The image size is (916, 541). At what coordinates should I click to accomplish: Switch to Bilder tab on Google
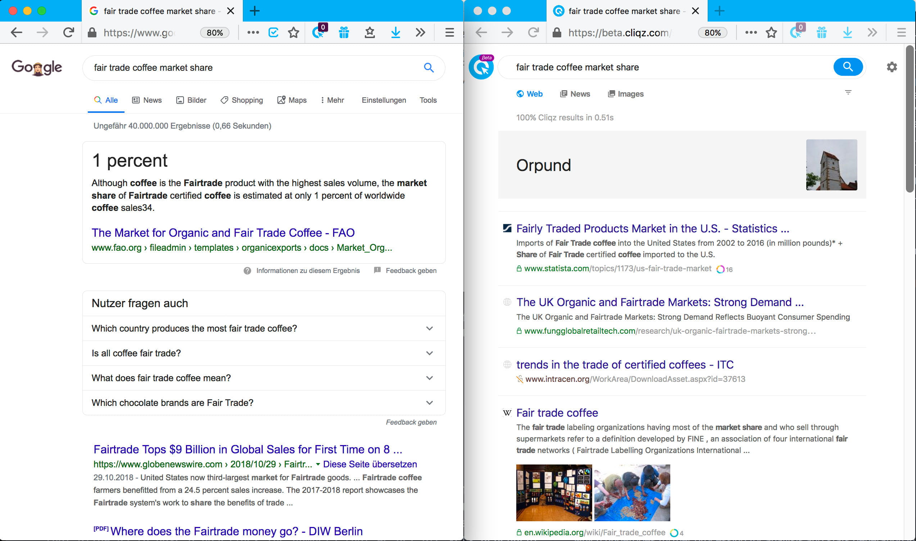coord(191,100)
